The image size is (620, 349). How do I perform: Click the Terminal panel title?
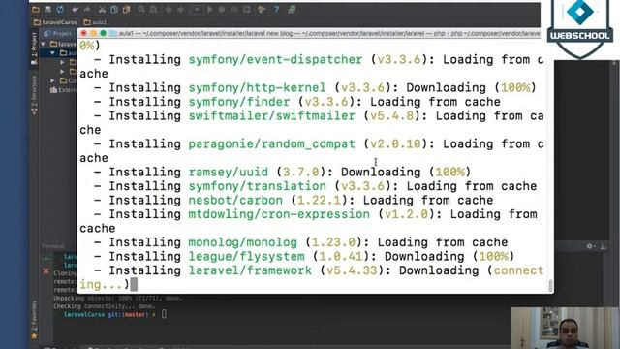[53, 246]
